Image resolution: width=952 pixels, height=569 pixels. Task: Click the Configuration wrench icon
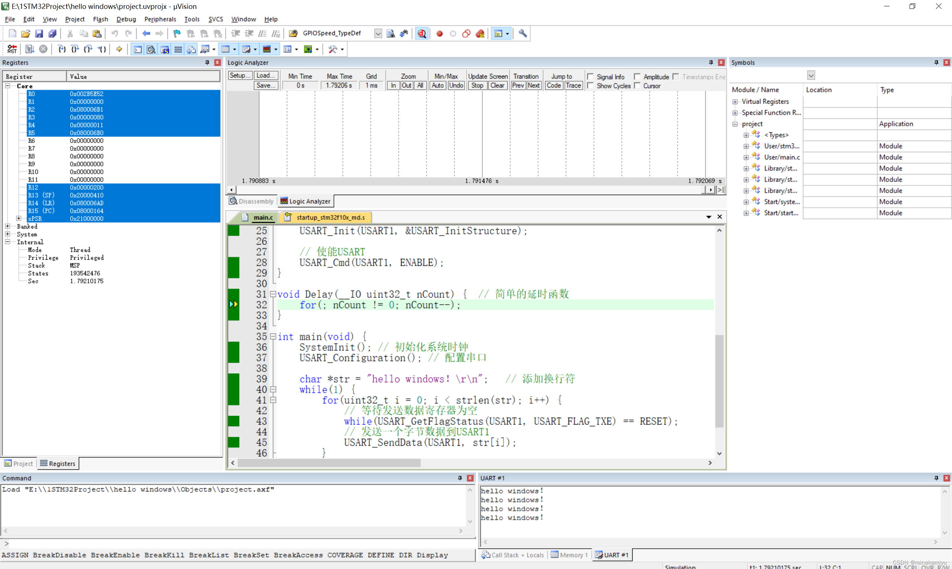pos(522,33)
